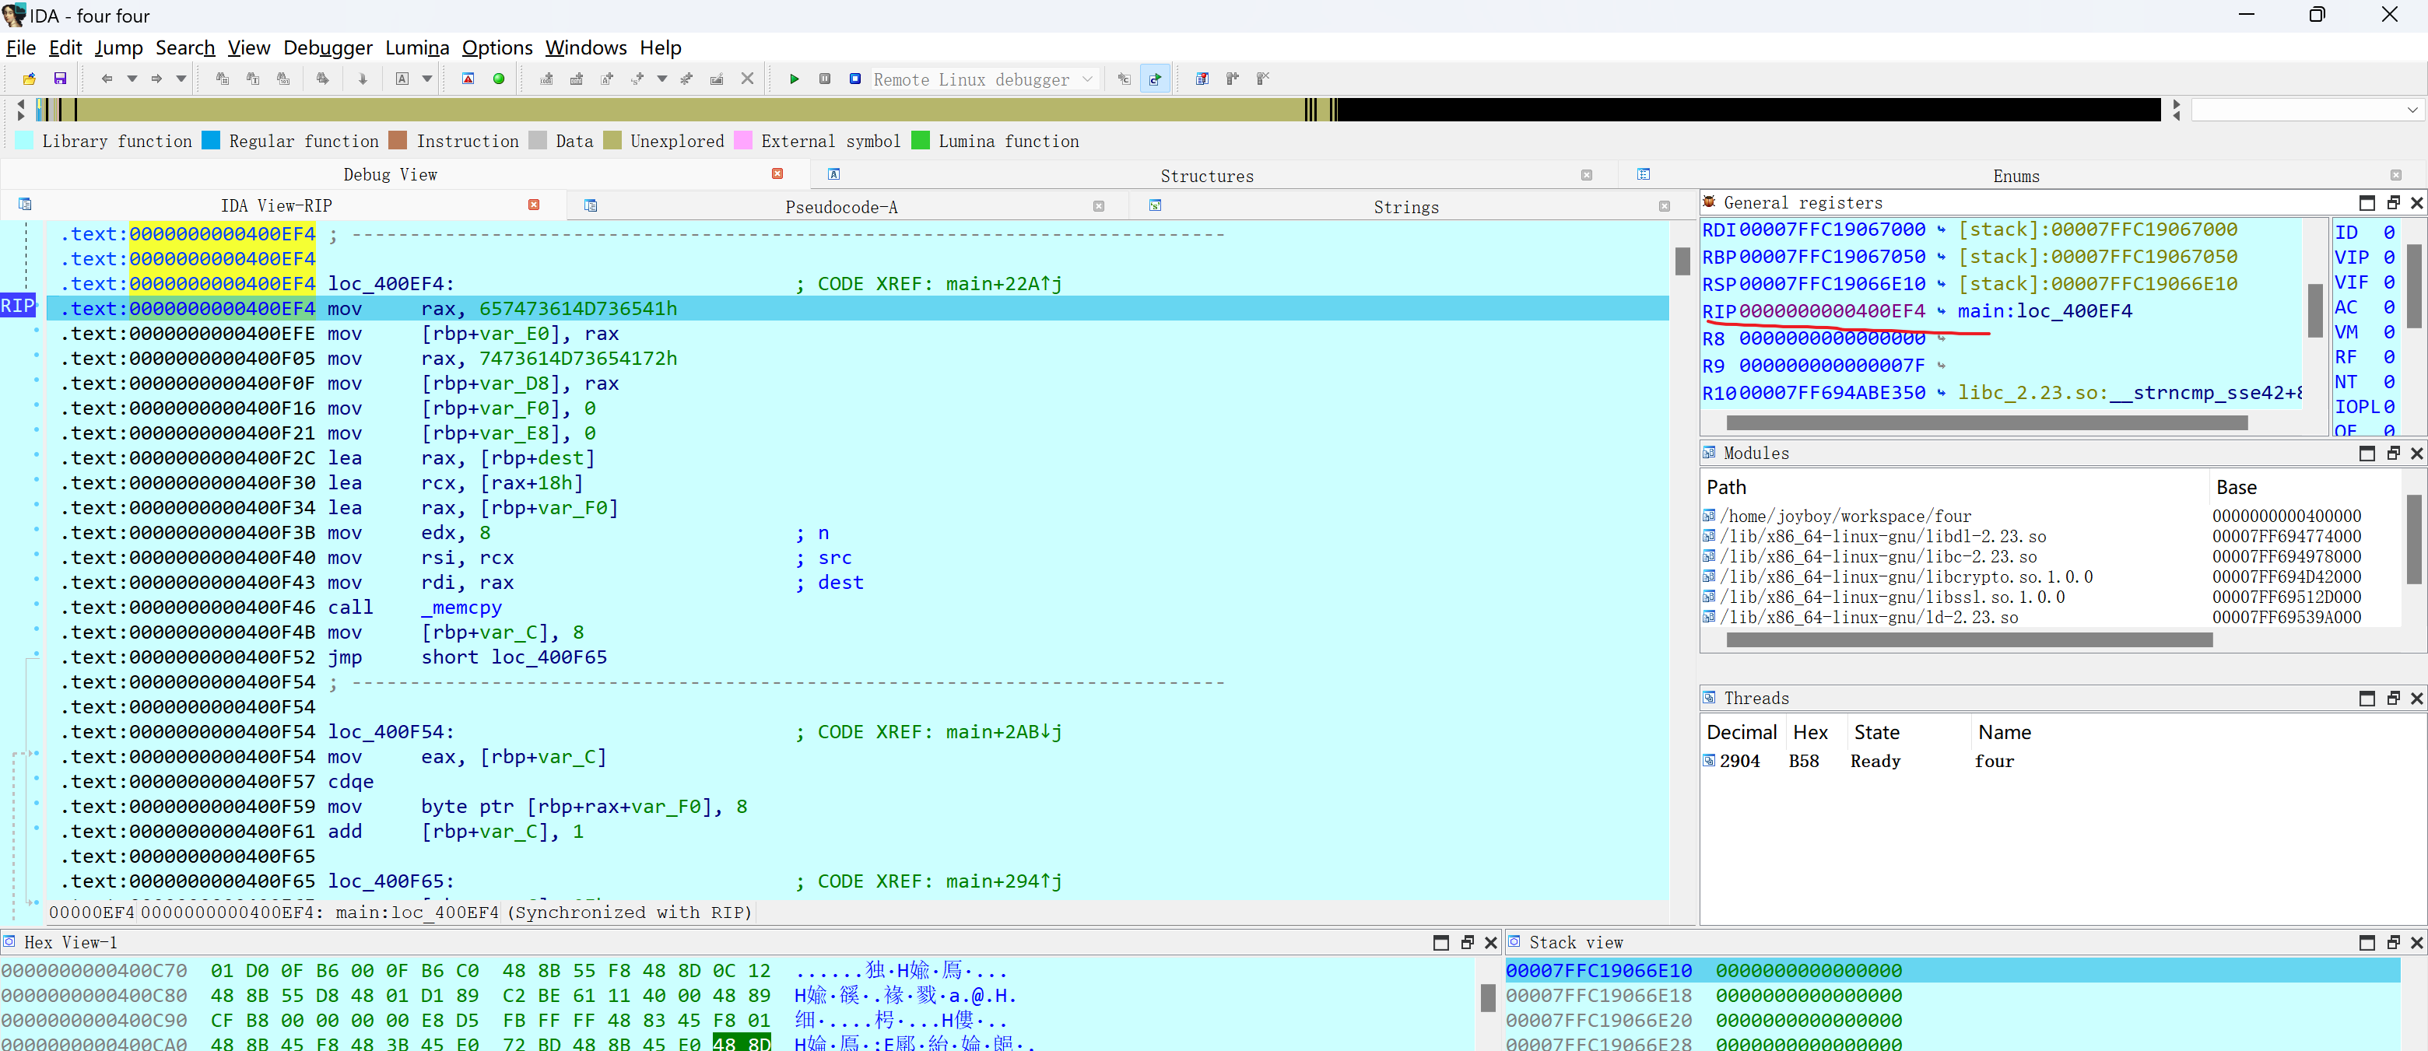Close the General registers panel
2428x1051 pixels.
point(2416,203)
